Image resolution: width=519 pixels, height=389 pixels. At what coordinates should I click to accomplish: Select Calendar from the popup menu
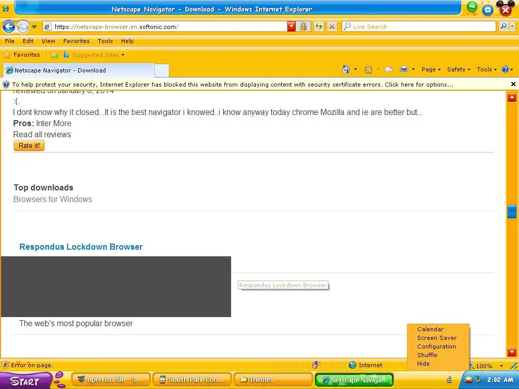430,329
